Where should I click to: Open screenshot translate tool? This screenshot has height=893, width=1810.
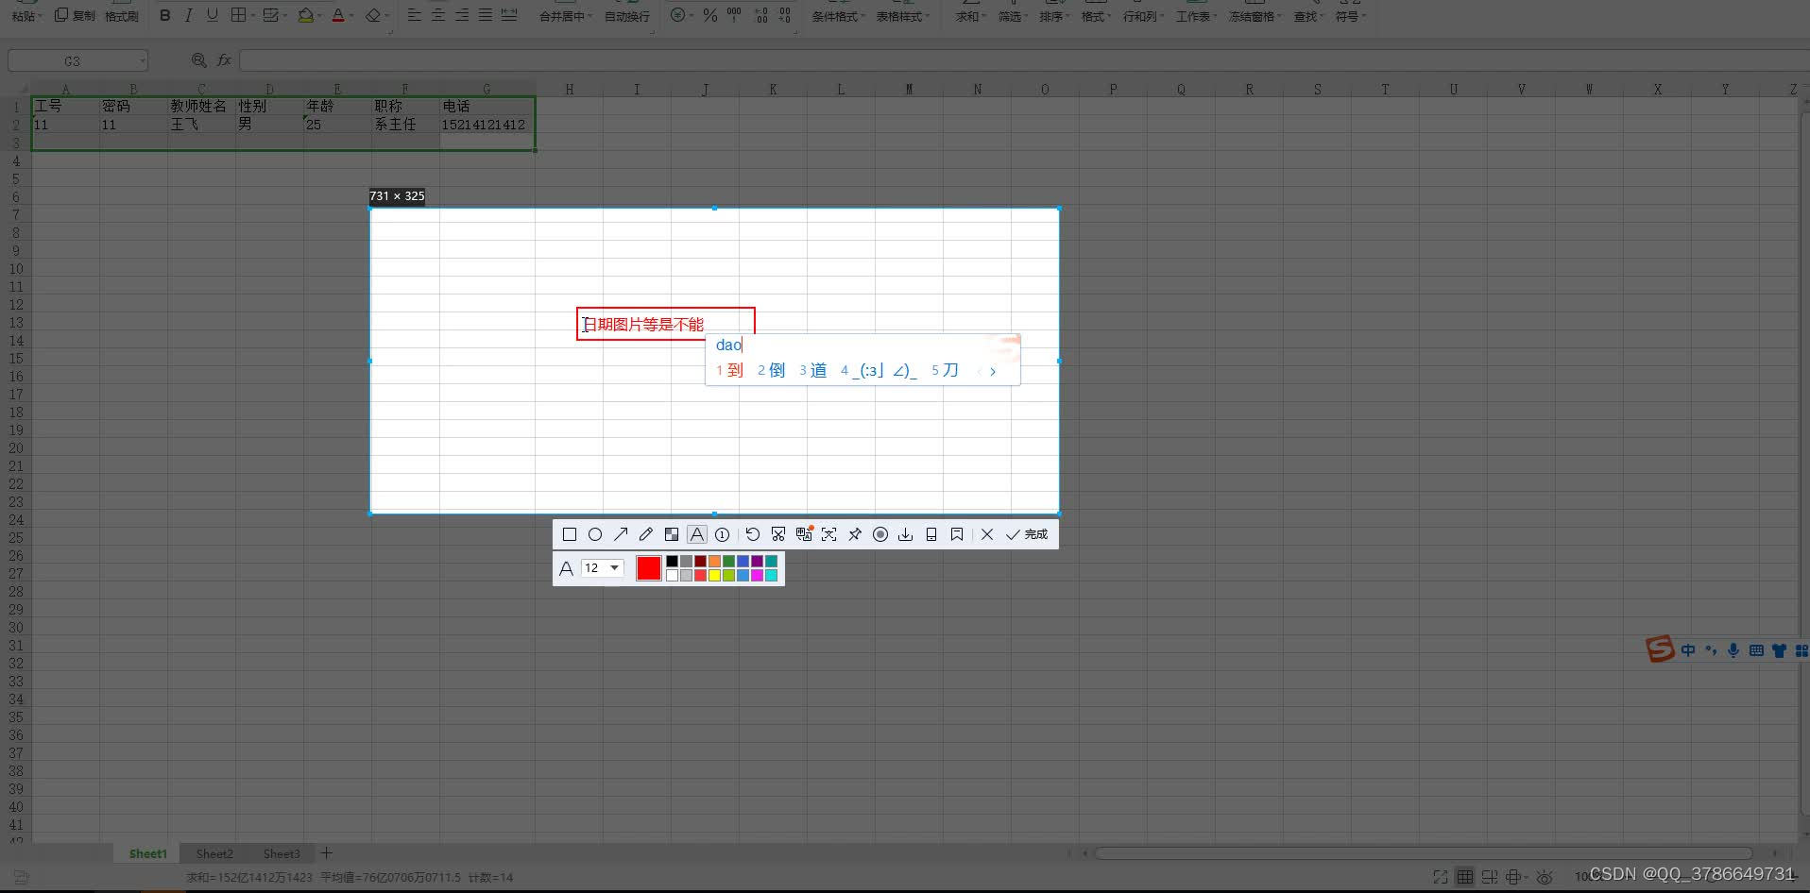804,534
